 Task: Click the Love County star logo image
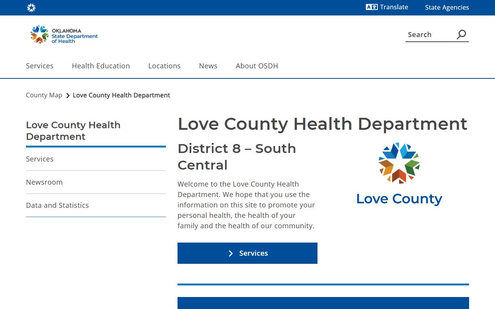399,174
